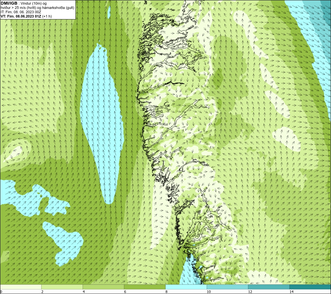
Task: Click the darkest teal segment above 14 m/s
Action: [x=310, y=287]
